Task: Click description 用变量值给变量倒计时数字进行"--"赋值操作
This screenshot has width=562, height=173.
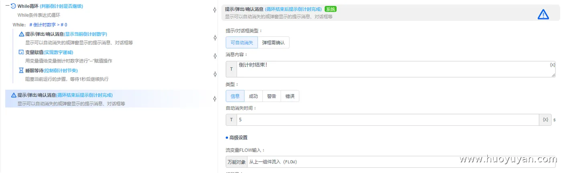Action: click(69, 61)
